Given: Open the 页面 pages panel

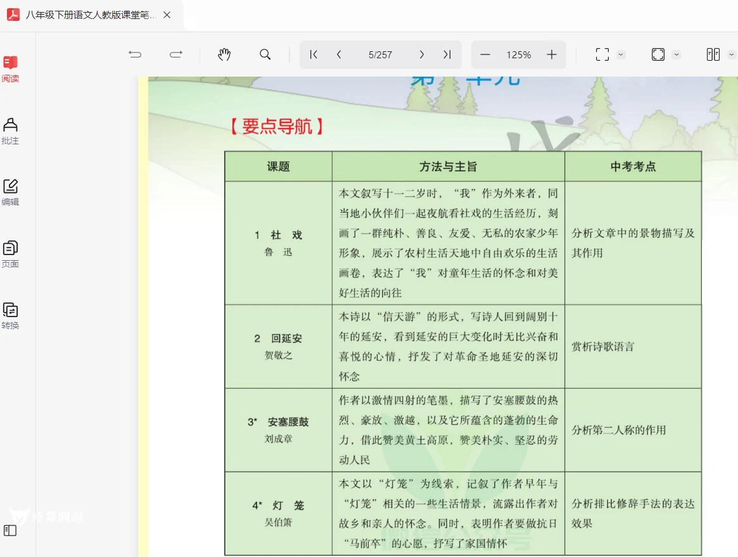Looking at the screenshot, I should (10, 254).
